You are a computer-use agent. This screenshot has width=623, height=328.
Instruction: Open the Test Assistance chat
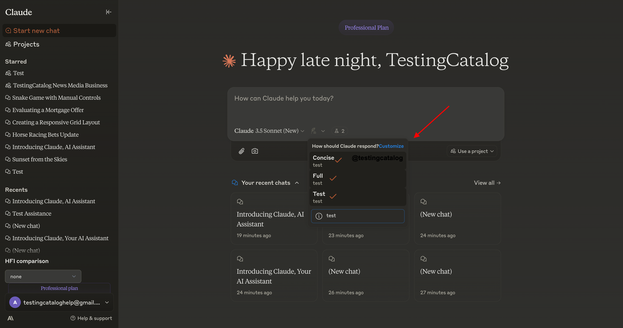[x=28, y=213]
